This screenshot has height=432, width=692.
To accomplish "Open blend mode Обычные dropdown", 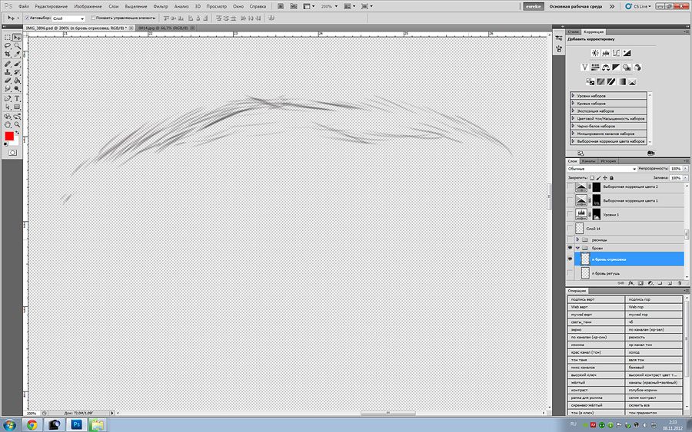I will [x=602, y=169].
